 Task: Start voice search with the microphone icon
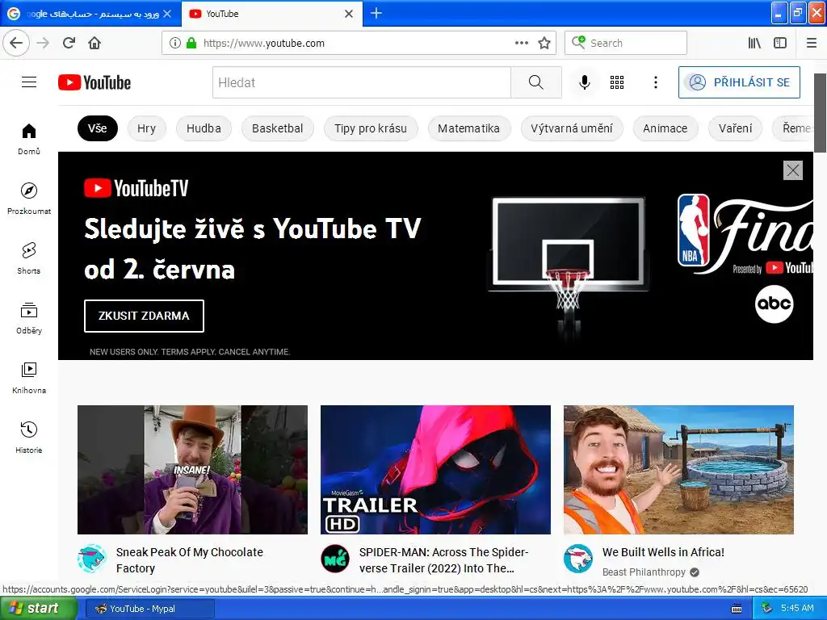[x=585, y=82]
